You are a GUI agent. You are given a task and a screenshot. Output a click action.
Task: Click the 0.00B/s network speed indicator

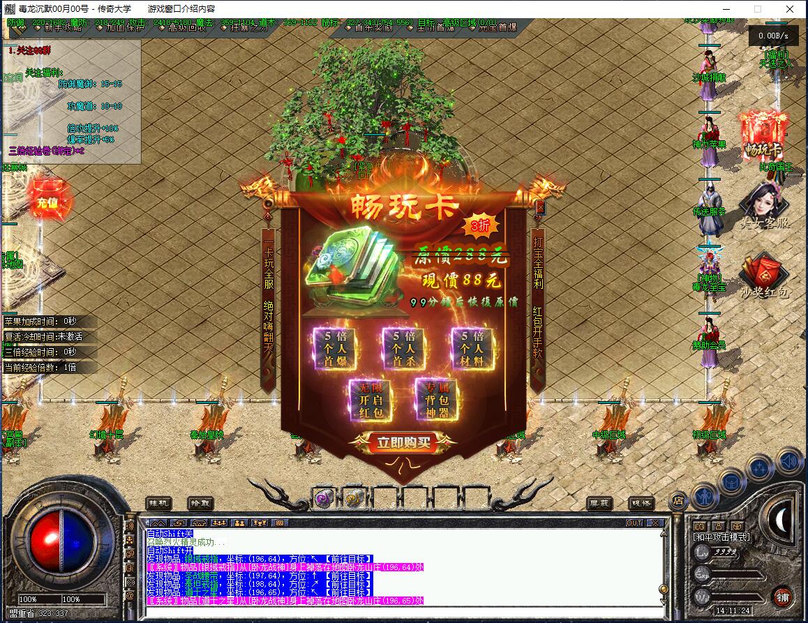click(773, 36)
